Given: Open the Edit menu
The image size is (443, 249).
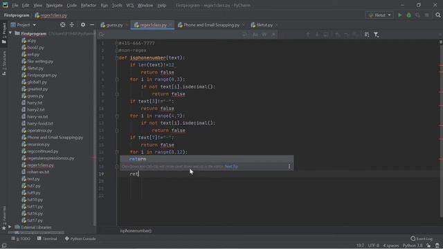Looking at the screenshot, I should coord(26,5).
